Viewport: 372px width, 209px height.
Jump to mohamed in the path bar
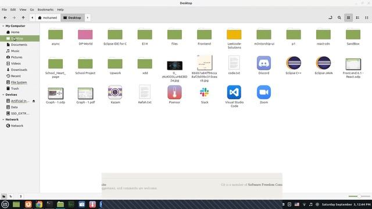pyautogui.click(x=48, y=18)
